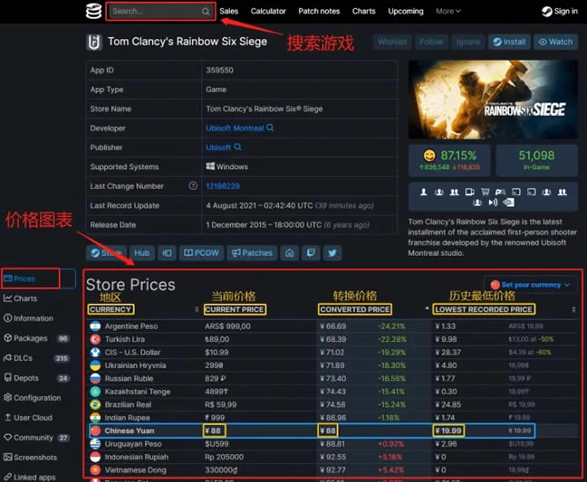Open changelist 12198229 link
The height and width of the screenshot is (482, 587).
tap(223, 186)
